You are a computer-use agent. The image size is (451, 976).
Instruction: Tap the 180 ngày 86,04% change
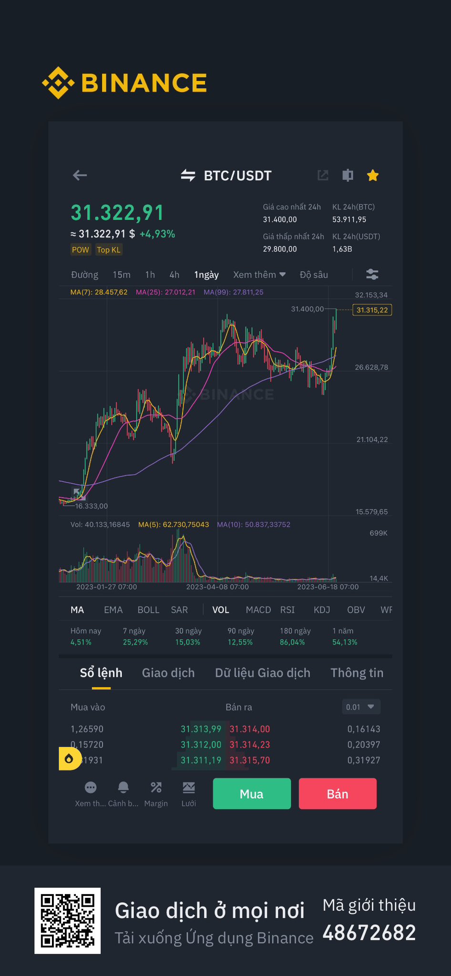295,636
